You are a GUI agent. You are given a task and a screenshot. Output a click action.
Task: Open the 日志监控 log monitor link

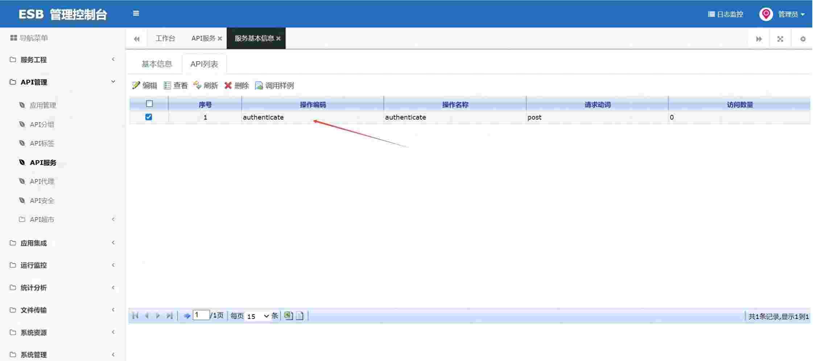726,14
